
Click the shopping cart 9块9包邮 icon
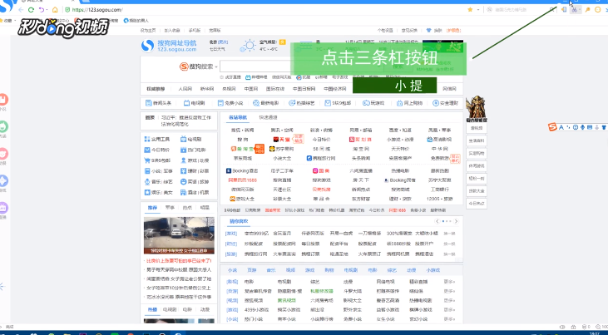(147, 160)
